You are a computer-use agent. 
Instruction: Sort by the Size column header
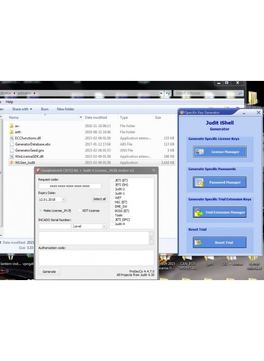coord(158,117)
